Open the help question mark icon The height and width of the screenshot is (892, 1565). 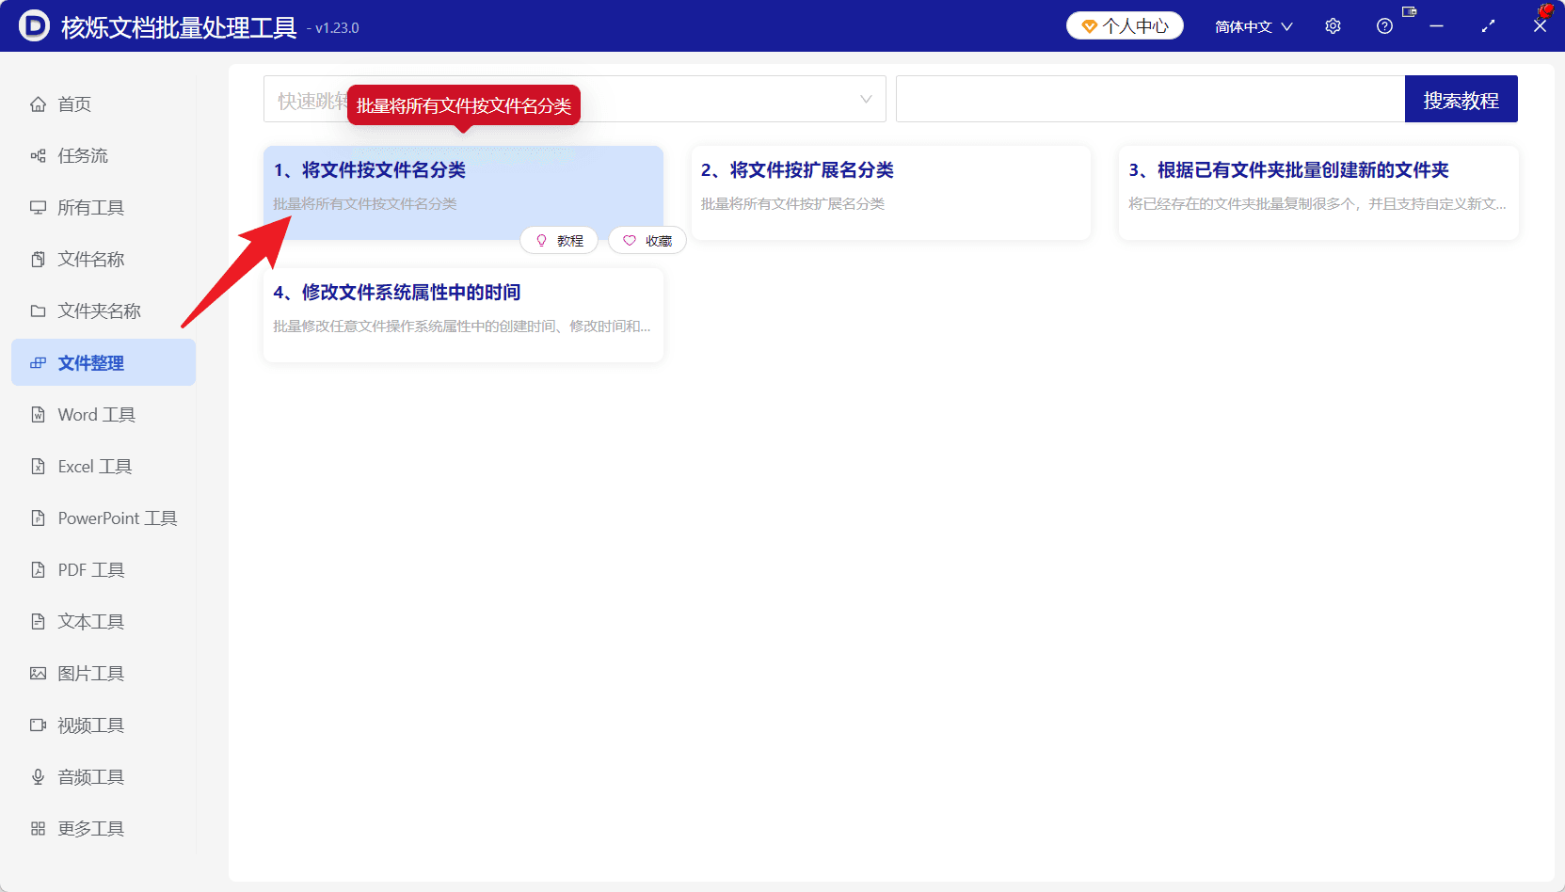point(1384,26)
